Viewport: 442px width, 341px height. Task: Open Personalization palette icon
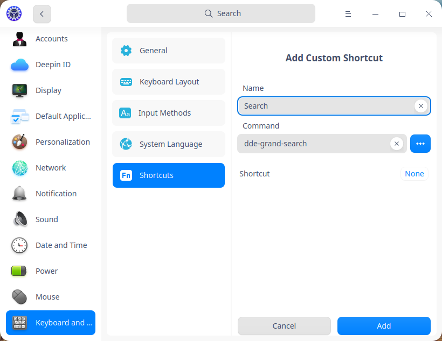[x=20, y=142]
